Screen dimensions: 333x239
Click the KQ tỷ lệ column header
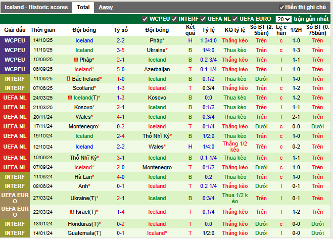[x=235, y=30]
